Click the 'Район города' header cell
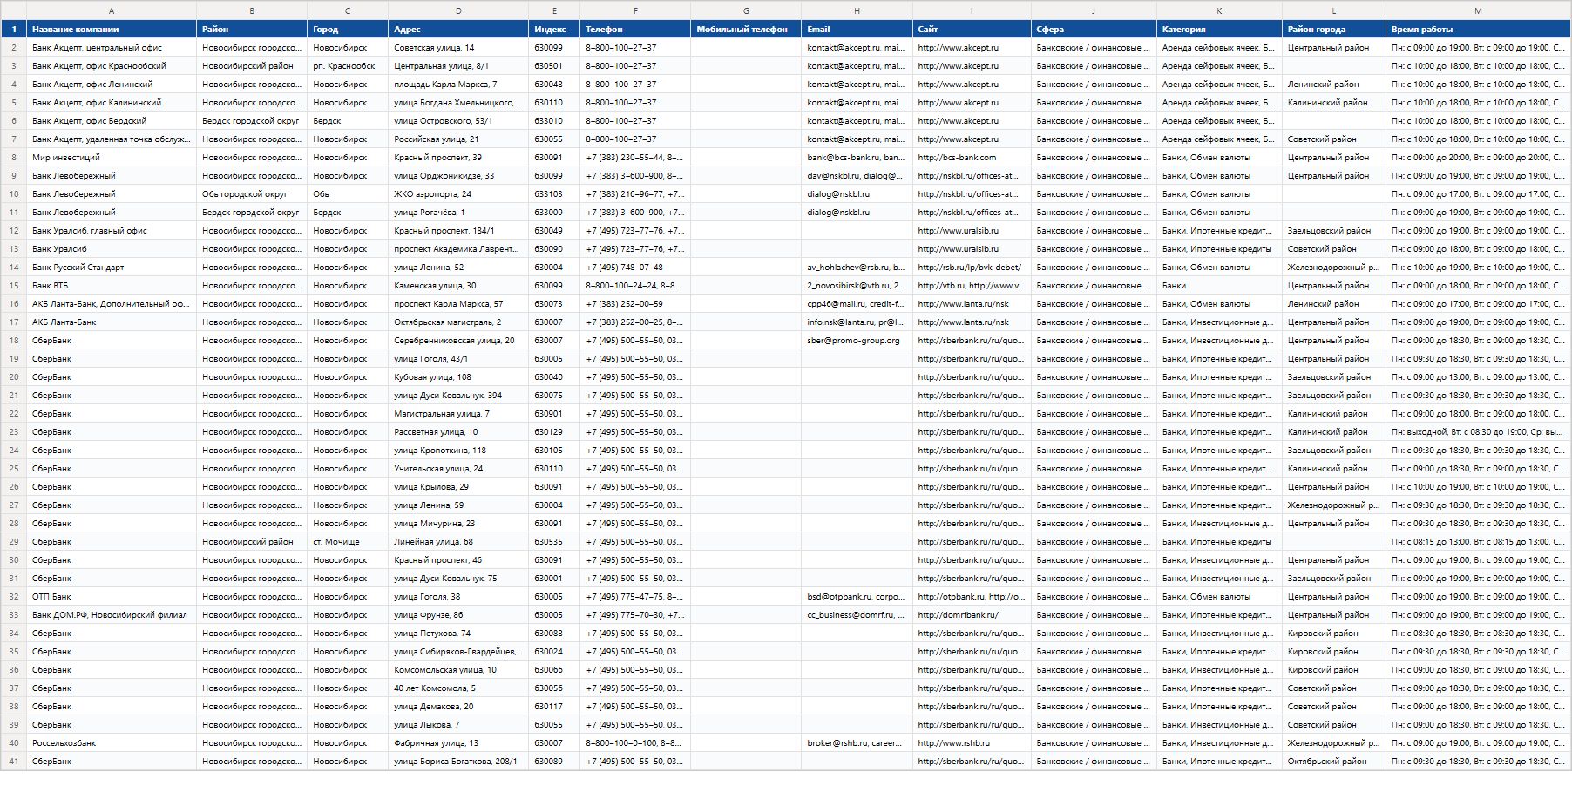This screenshot has height=786, width=1572. pyautogui.click(x=1334, y=29)
